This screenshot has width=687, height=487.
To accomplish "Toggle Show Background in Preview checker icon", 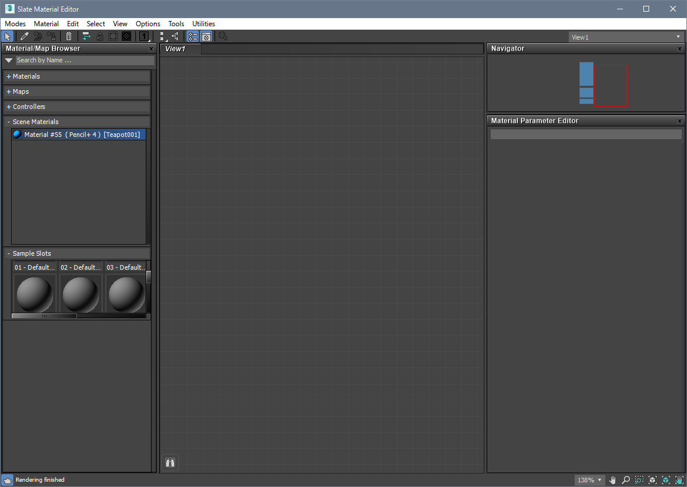I will [126, 37].
